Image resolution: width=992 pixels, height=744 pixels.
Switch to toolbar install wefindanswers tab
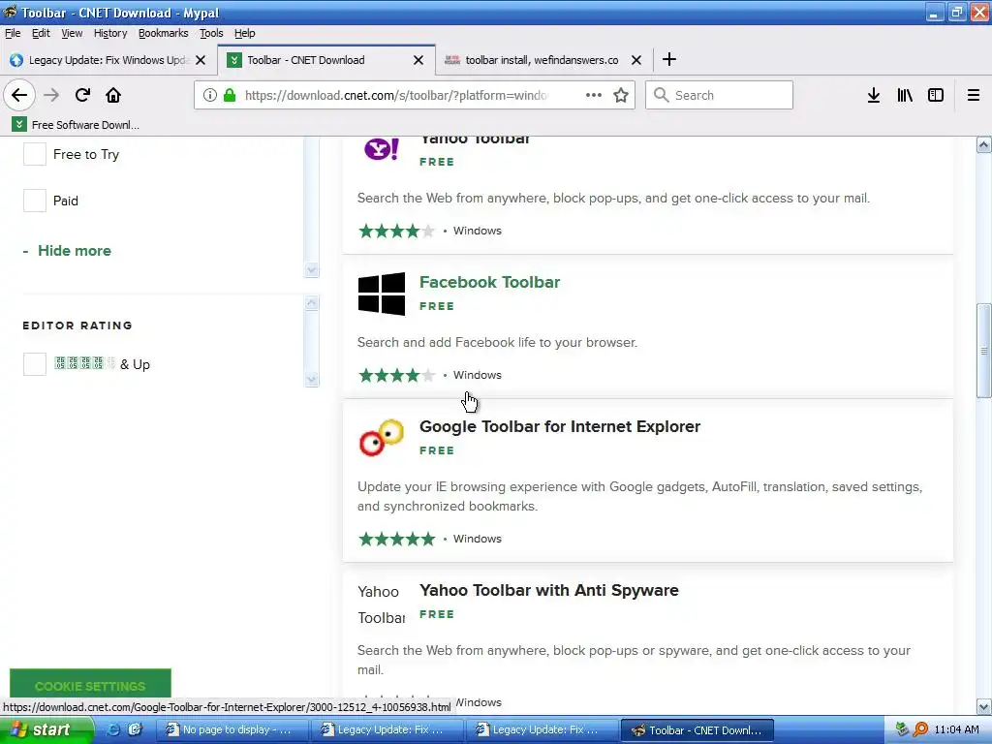point(542,60)
